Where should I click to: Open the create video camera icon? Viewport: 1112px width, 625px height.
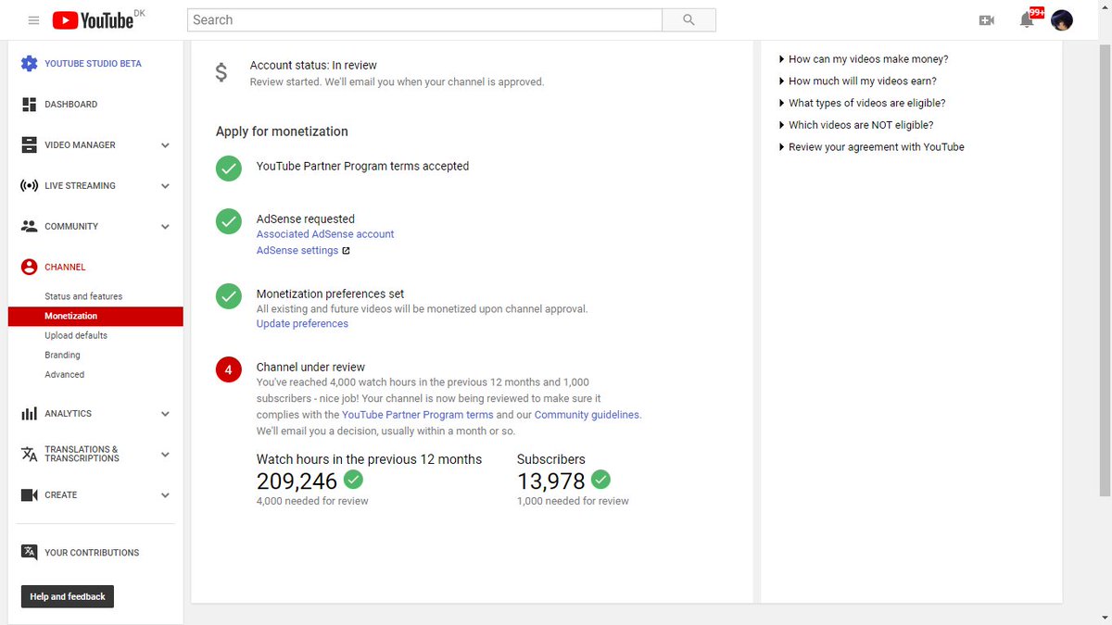(x=986, y=20)
